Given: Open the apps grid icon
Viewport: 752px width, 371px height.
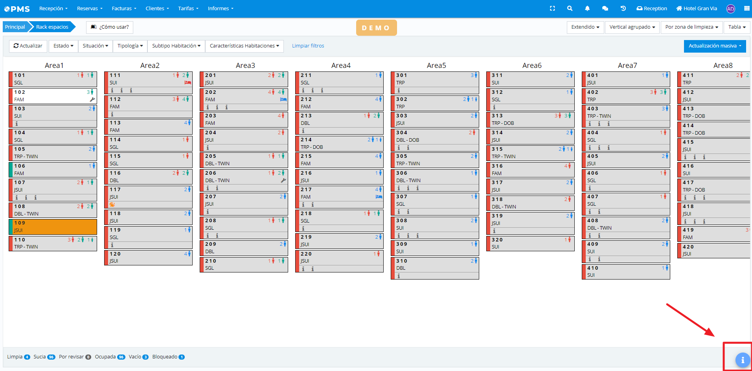Looking at the screenshot, I should [x=746, y=8].
